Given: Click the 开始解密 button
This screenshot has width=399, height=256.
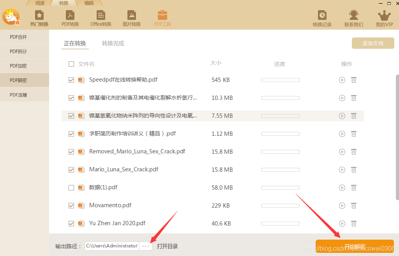Looking at the screenshot, I should pos(355,247).
